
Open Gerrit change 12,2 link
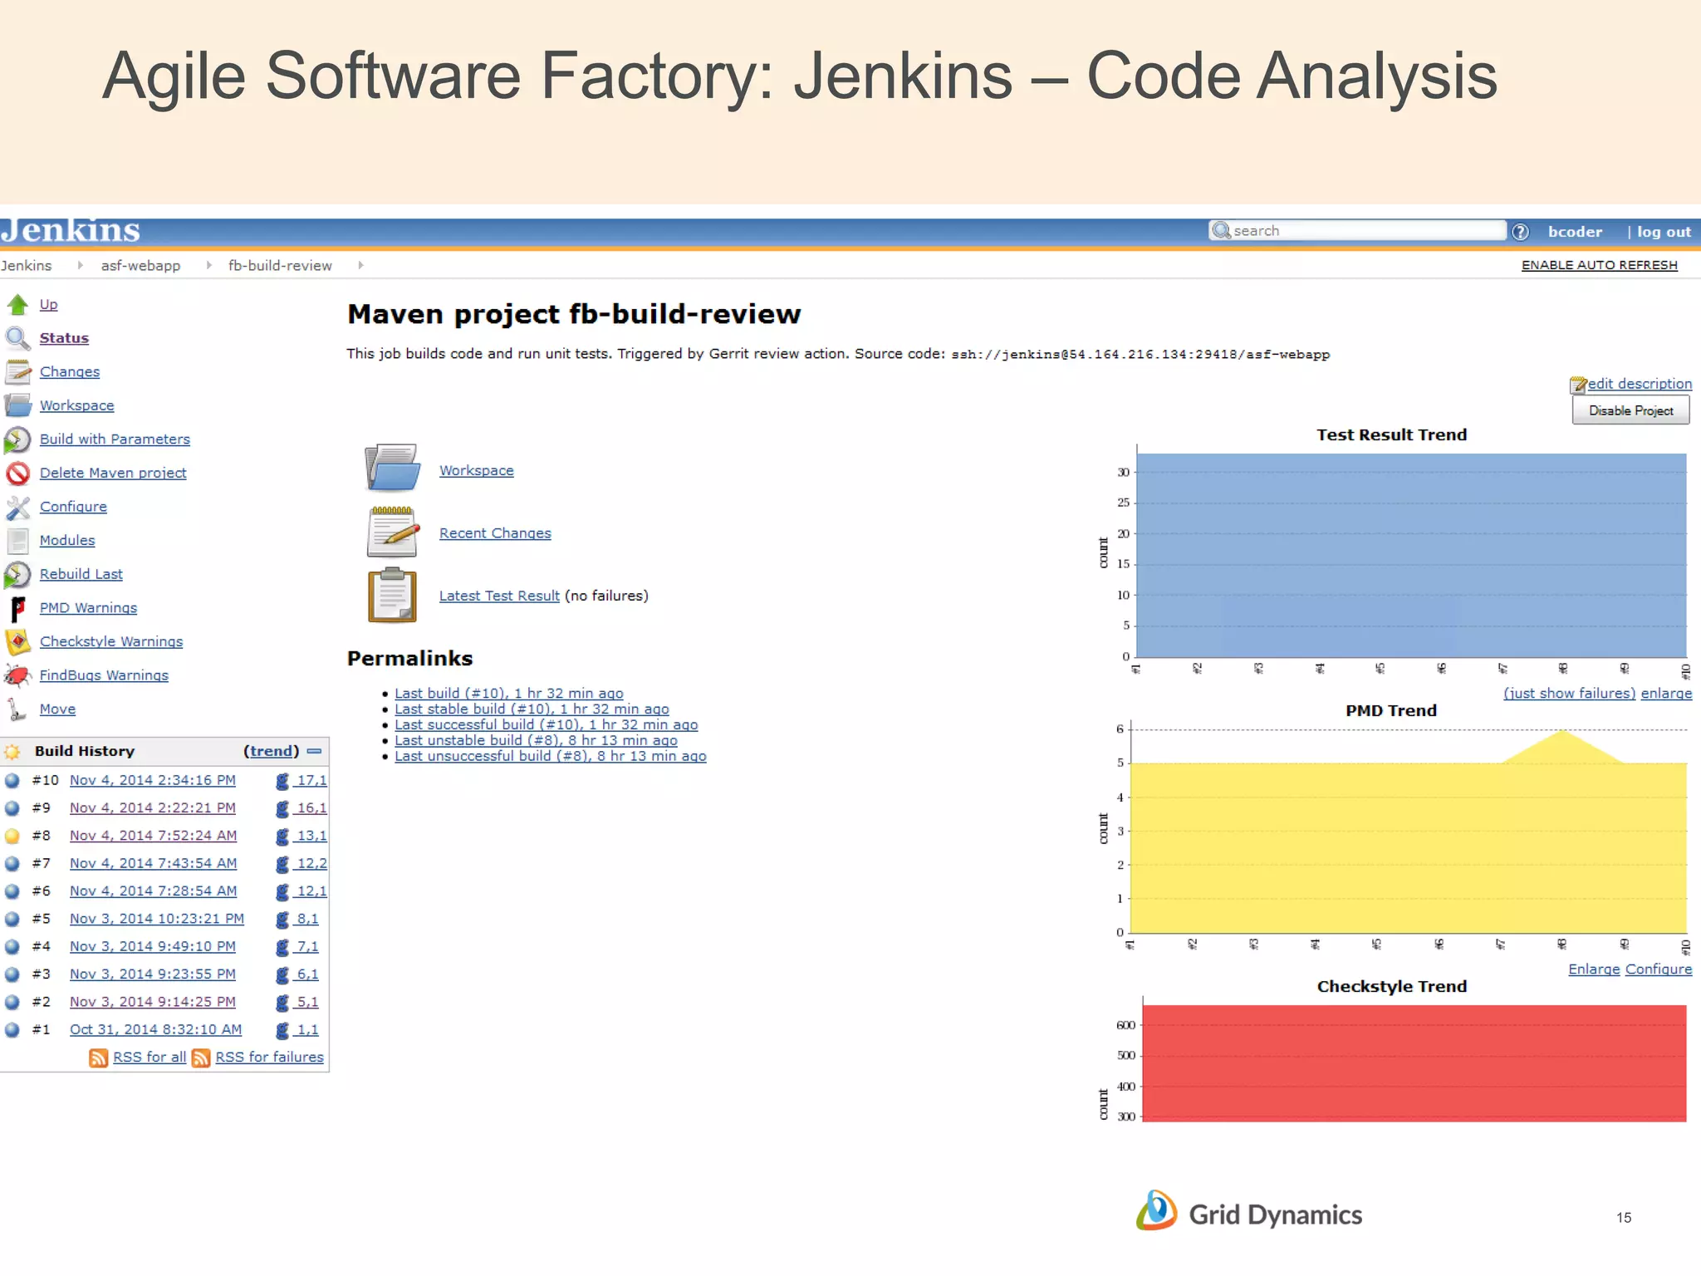311,864
